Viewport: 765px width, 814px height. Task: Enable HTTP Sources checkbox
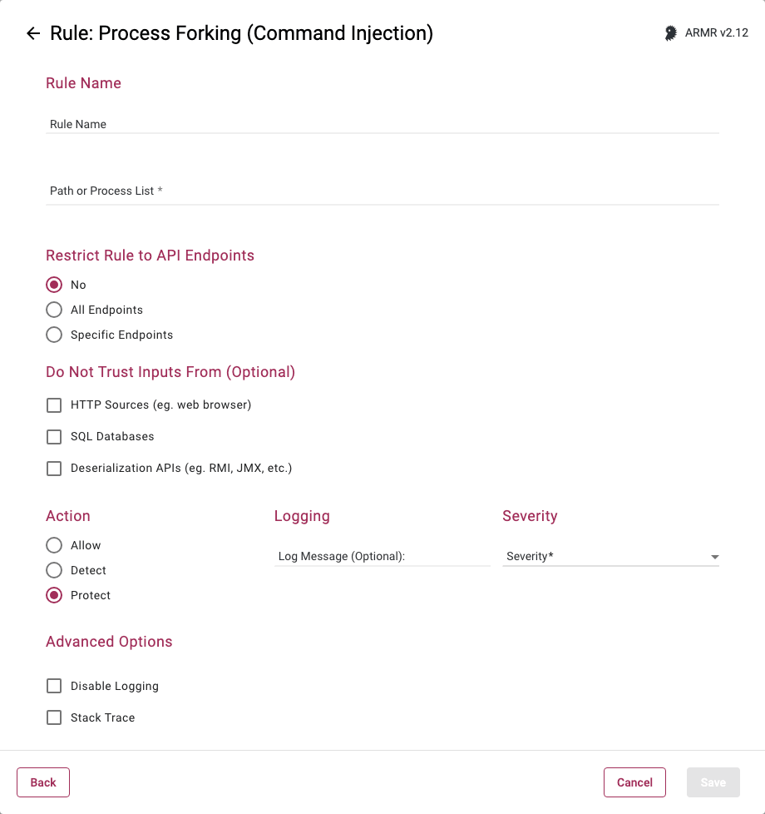coord(54,405)
